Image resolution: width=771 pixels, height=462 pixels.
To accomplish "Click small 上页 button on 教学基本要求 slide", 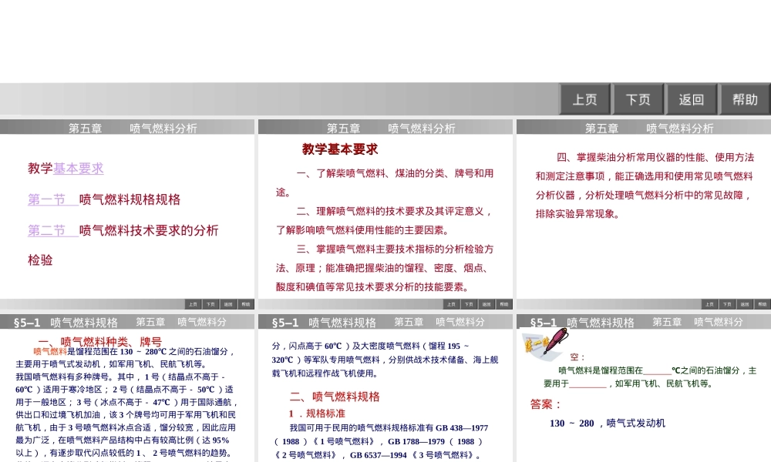I will [x=451, y=304].
